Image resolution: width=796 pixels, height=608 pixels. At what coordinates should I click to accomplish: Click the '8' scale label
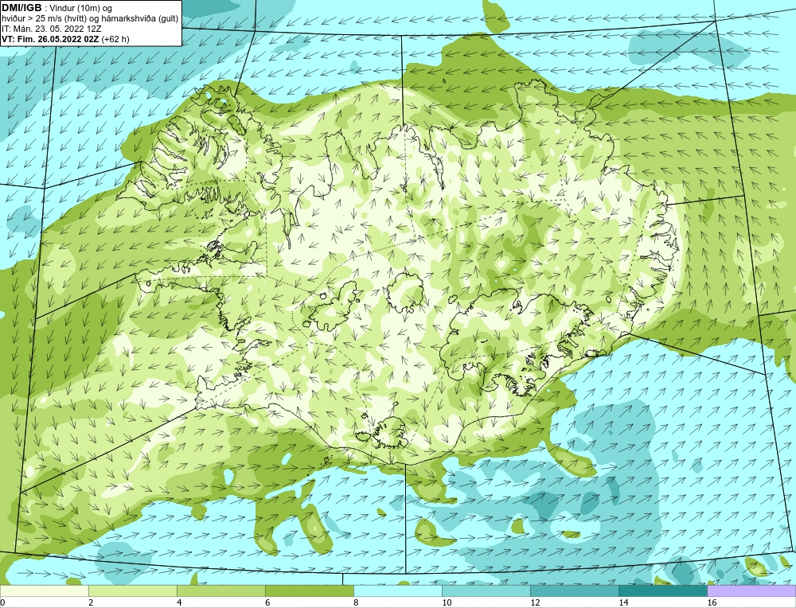click(356, 602)
